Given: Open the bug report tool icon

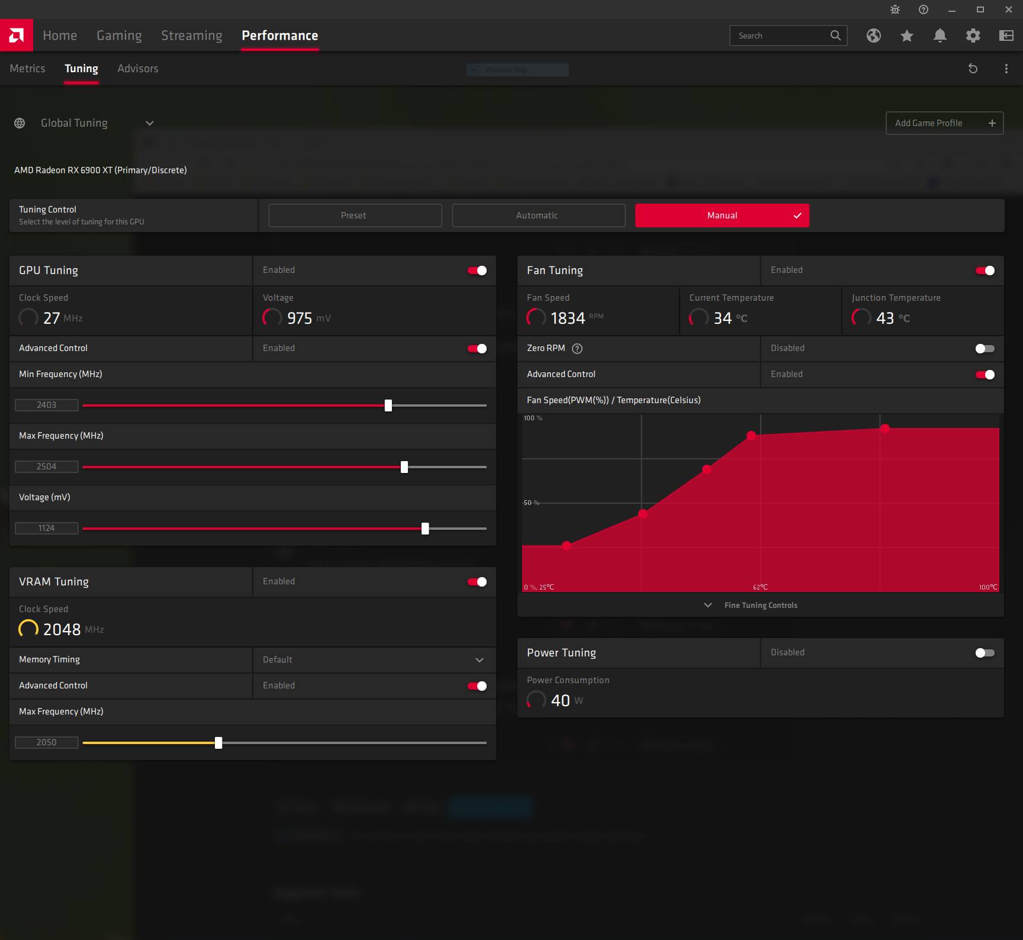Looking at the screenshot, I should pos(895,9).
